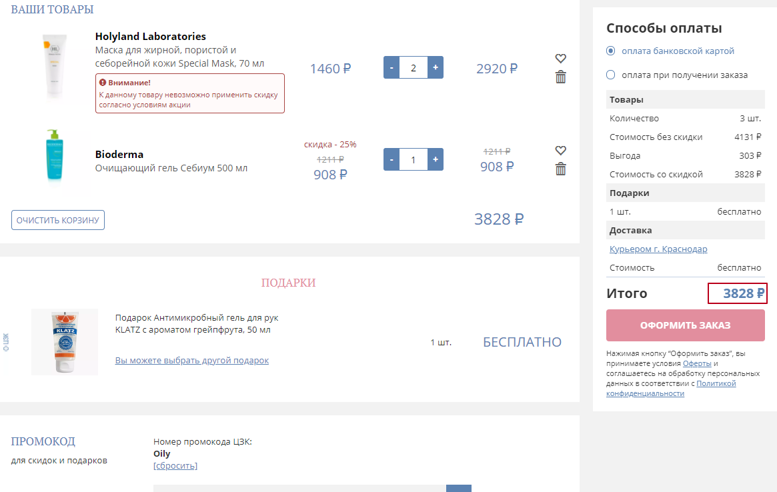The height and width of the screenshot is (492, 777).
Task: Open the Оферты terms link
Action: coord(696,363)
